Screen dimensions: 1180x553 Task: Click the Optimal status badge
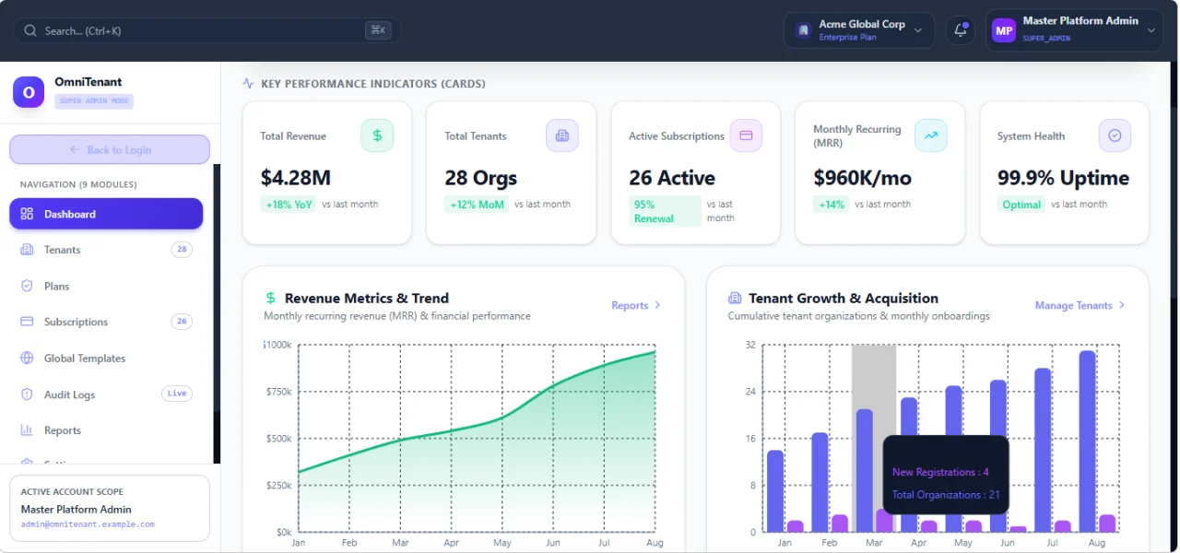pyautogui.click(x=1021, y=205)
